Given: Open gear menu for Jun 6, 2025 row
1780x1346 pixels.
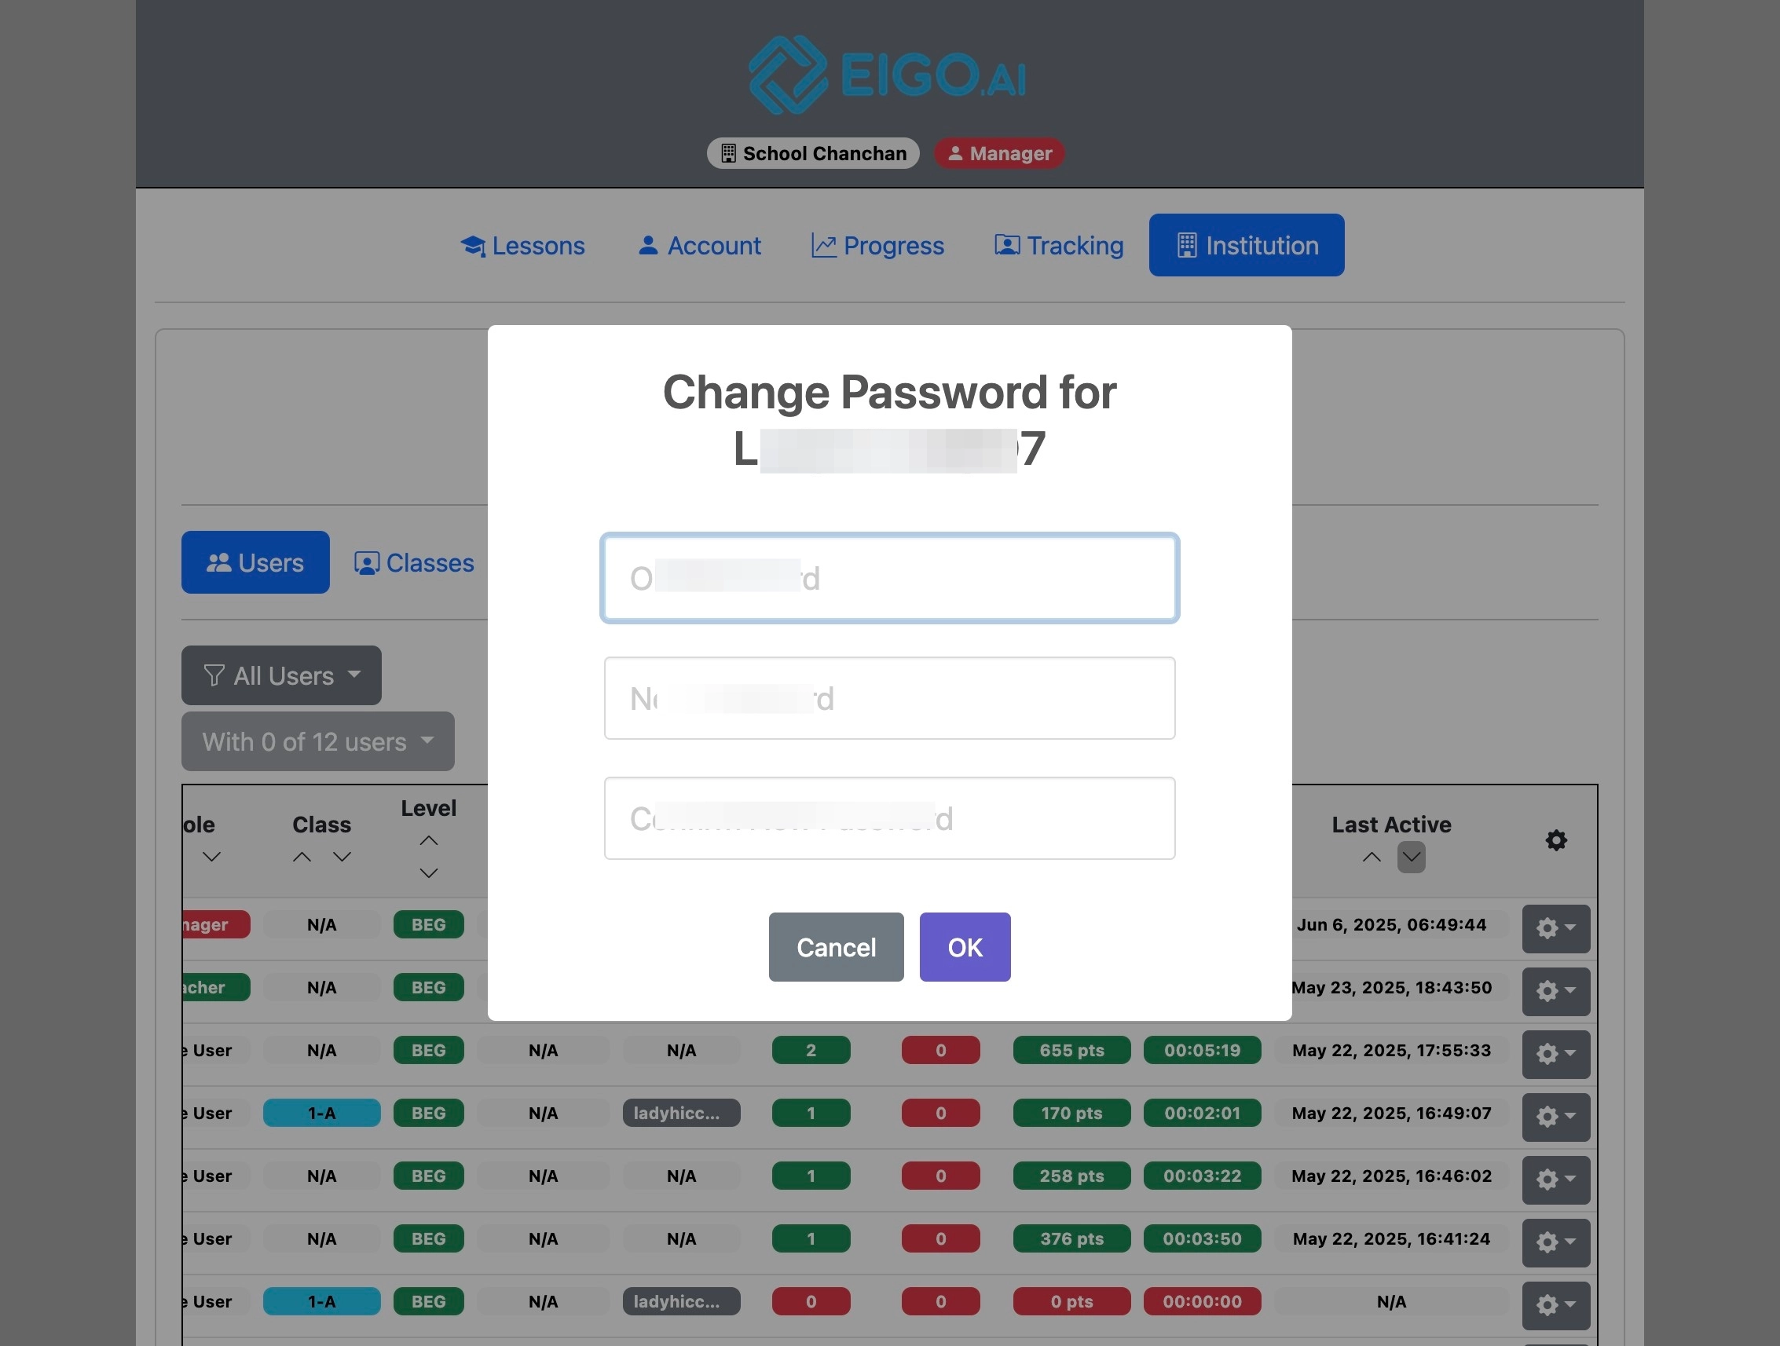Looking at the screenshot, I should 1556,928.
